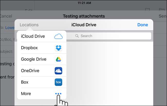
Task: Tap the blue Box app icon
Action: (x=58, y=82)
